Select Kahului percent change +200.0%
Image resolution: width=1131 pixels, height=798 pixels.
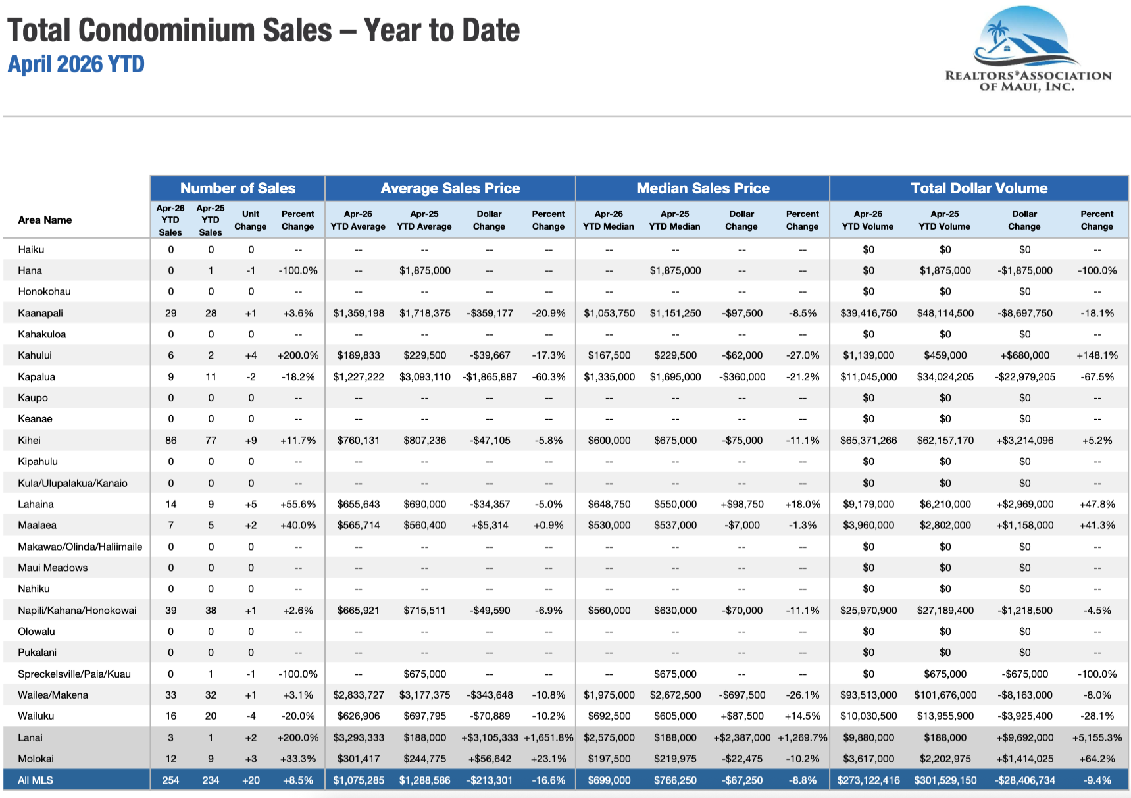point(298,356)
